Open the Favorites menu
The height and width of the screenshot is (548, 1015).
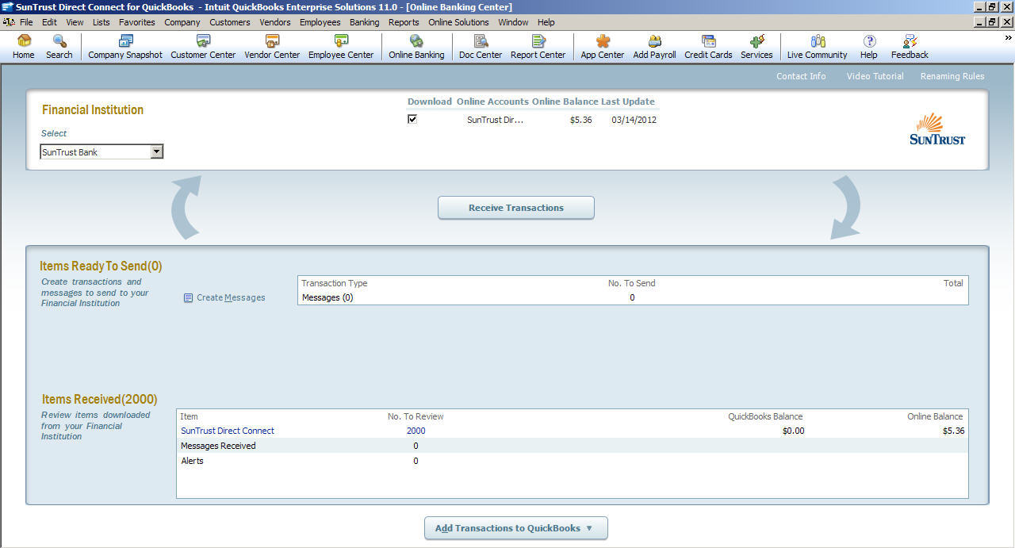[x=137, y=22]
